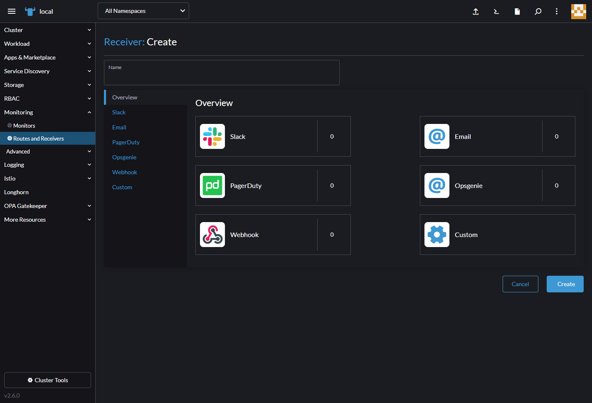This screenshot has width=592, height=403.
Task: Click the Email at-sign icon
Action: click(x=437, y=136)
